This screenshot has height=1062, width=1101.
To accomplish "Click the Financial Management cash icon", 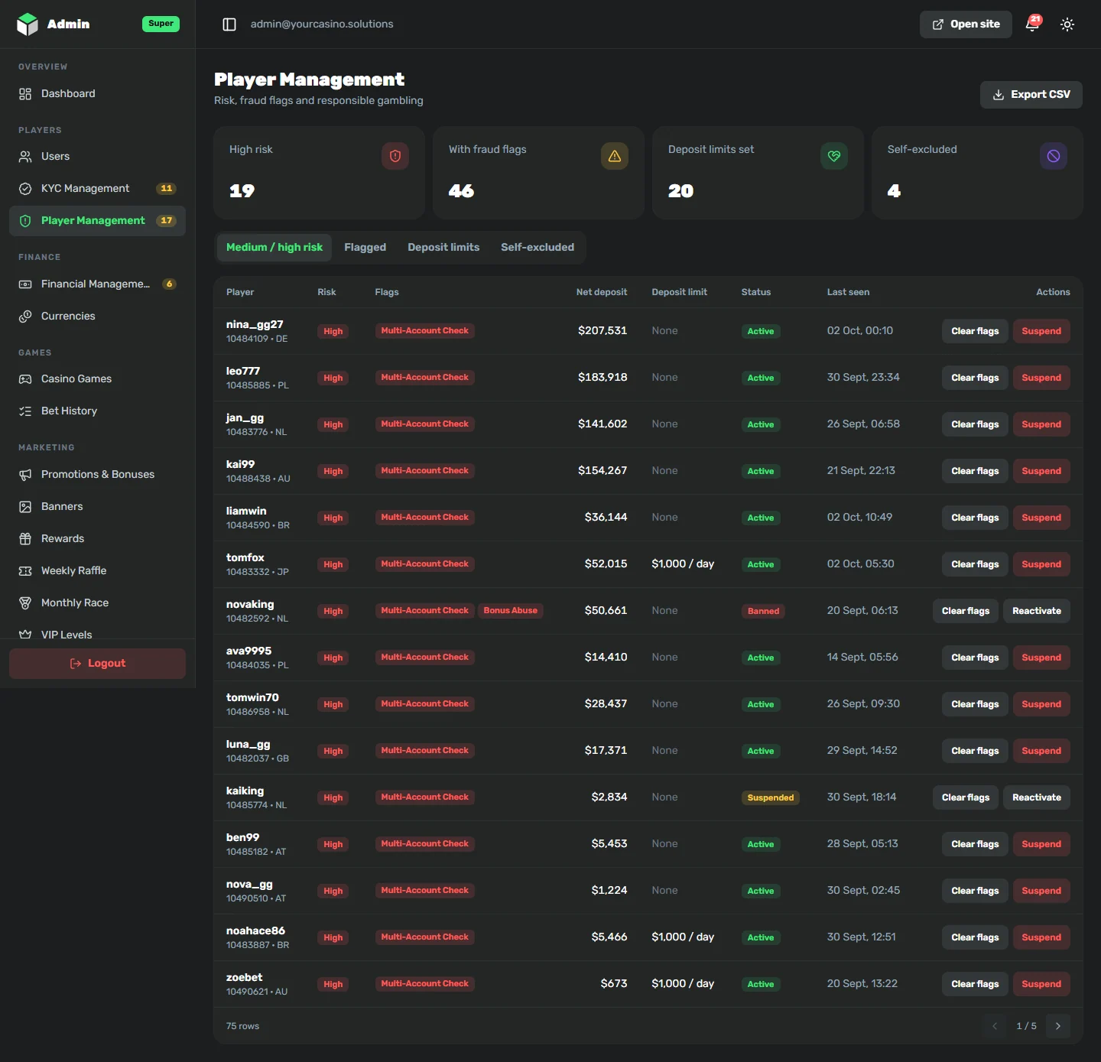I will 25,284.
